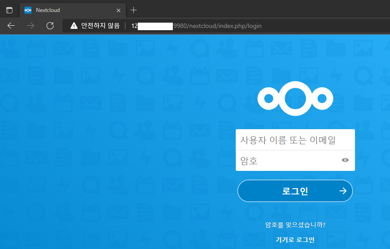
Task: Close the Nextcloud tab
Action: click(119, 11)
